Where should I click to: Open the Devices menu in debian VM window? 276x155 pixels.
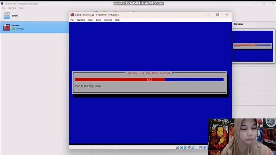[108, 20]
